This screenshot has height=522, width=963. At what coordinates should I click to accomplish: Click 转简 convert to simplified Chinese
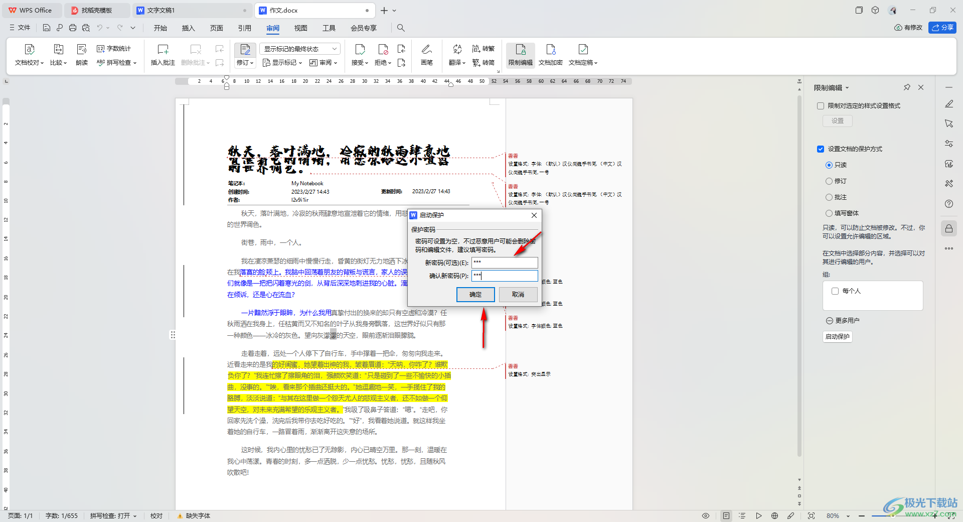point(484,63)
